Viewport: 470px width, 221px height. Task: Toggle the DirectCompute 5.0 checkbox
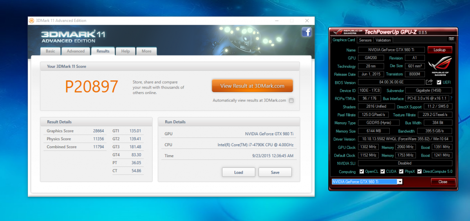tap(419, 172)
